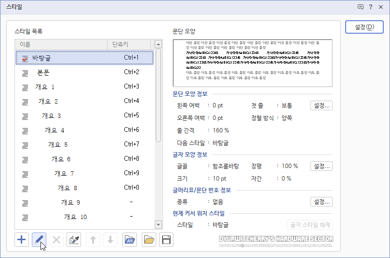Click the 단축키 column header

click(129, 44)
